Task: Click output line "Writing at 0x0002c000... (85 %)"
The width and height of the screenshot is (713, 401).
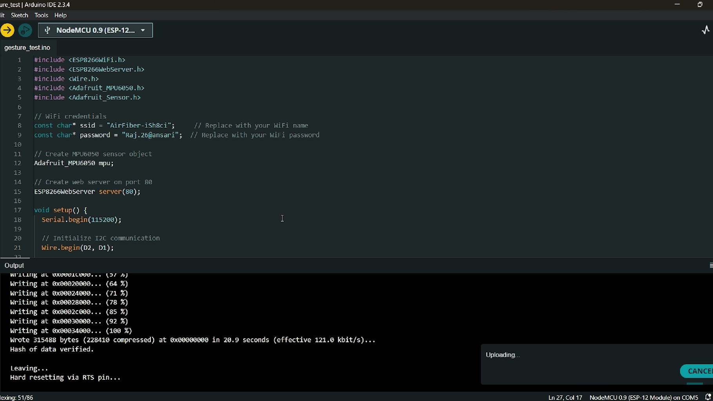Action: click(x=69, y=312)
